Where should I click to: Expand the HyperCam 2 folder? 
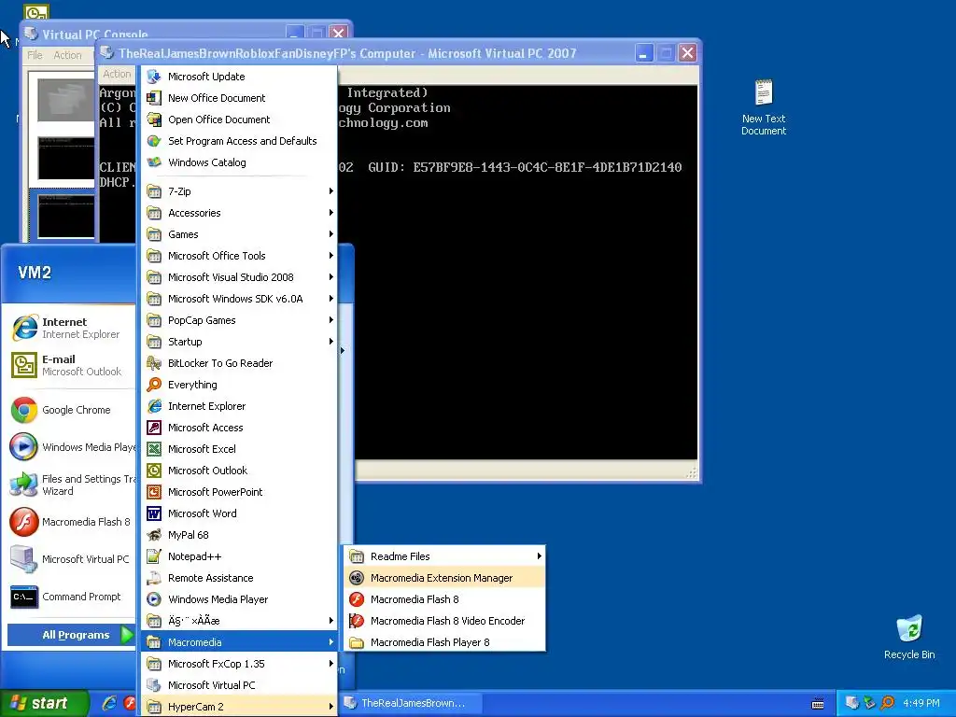pyautogui.click(x=239, y=707)
